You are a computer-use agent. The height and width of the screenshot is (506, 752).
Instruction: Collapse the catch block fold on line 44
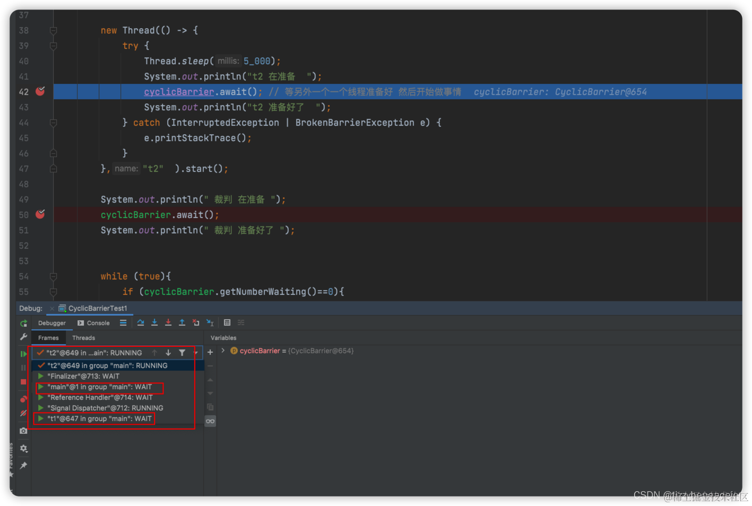pos(54,123)
